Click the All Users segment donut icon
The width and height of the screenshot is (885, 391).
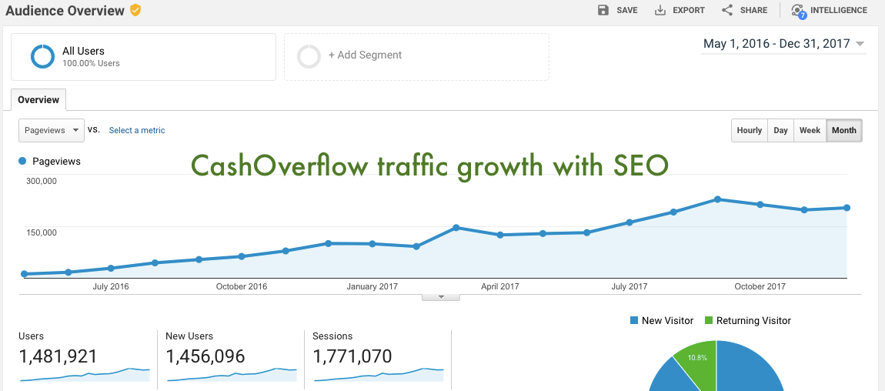point(42,56)
